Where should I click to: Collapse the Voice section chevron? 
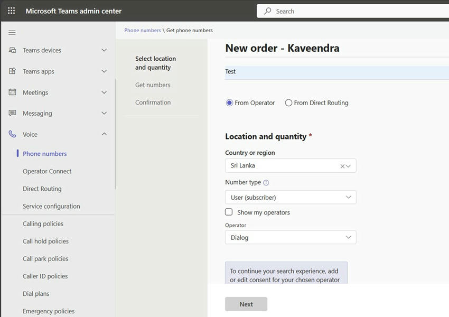pyautogui.click(x=104, y=134)
